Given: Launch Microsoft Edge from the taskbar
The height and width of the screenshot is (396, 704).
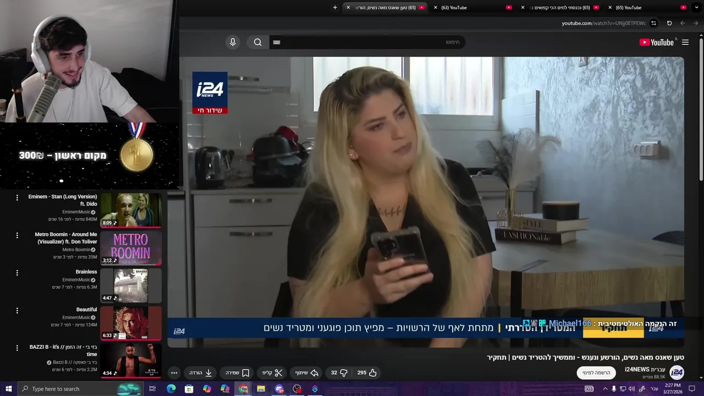Looking at the screenshot, I should (171, 389).
